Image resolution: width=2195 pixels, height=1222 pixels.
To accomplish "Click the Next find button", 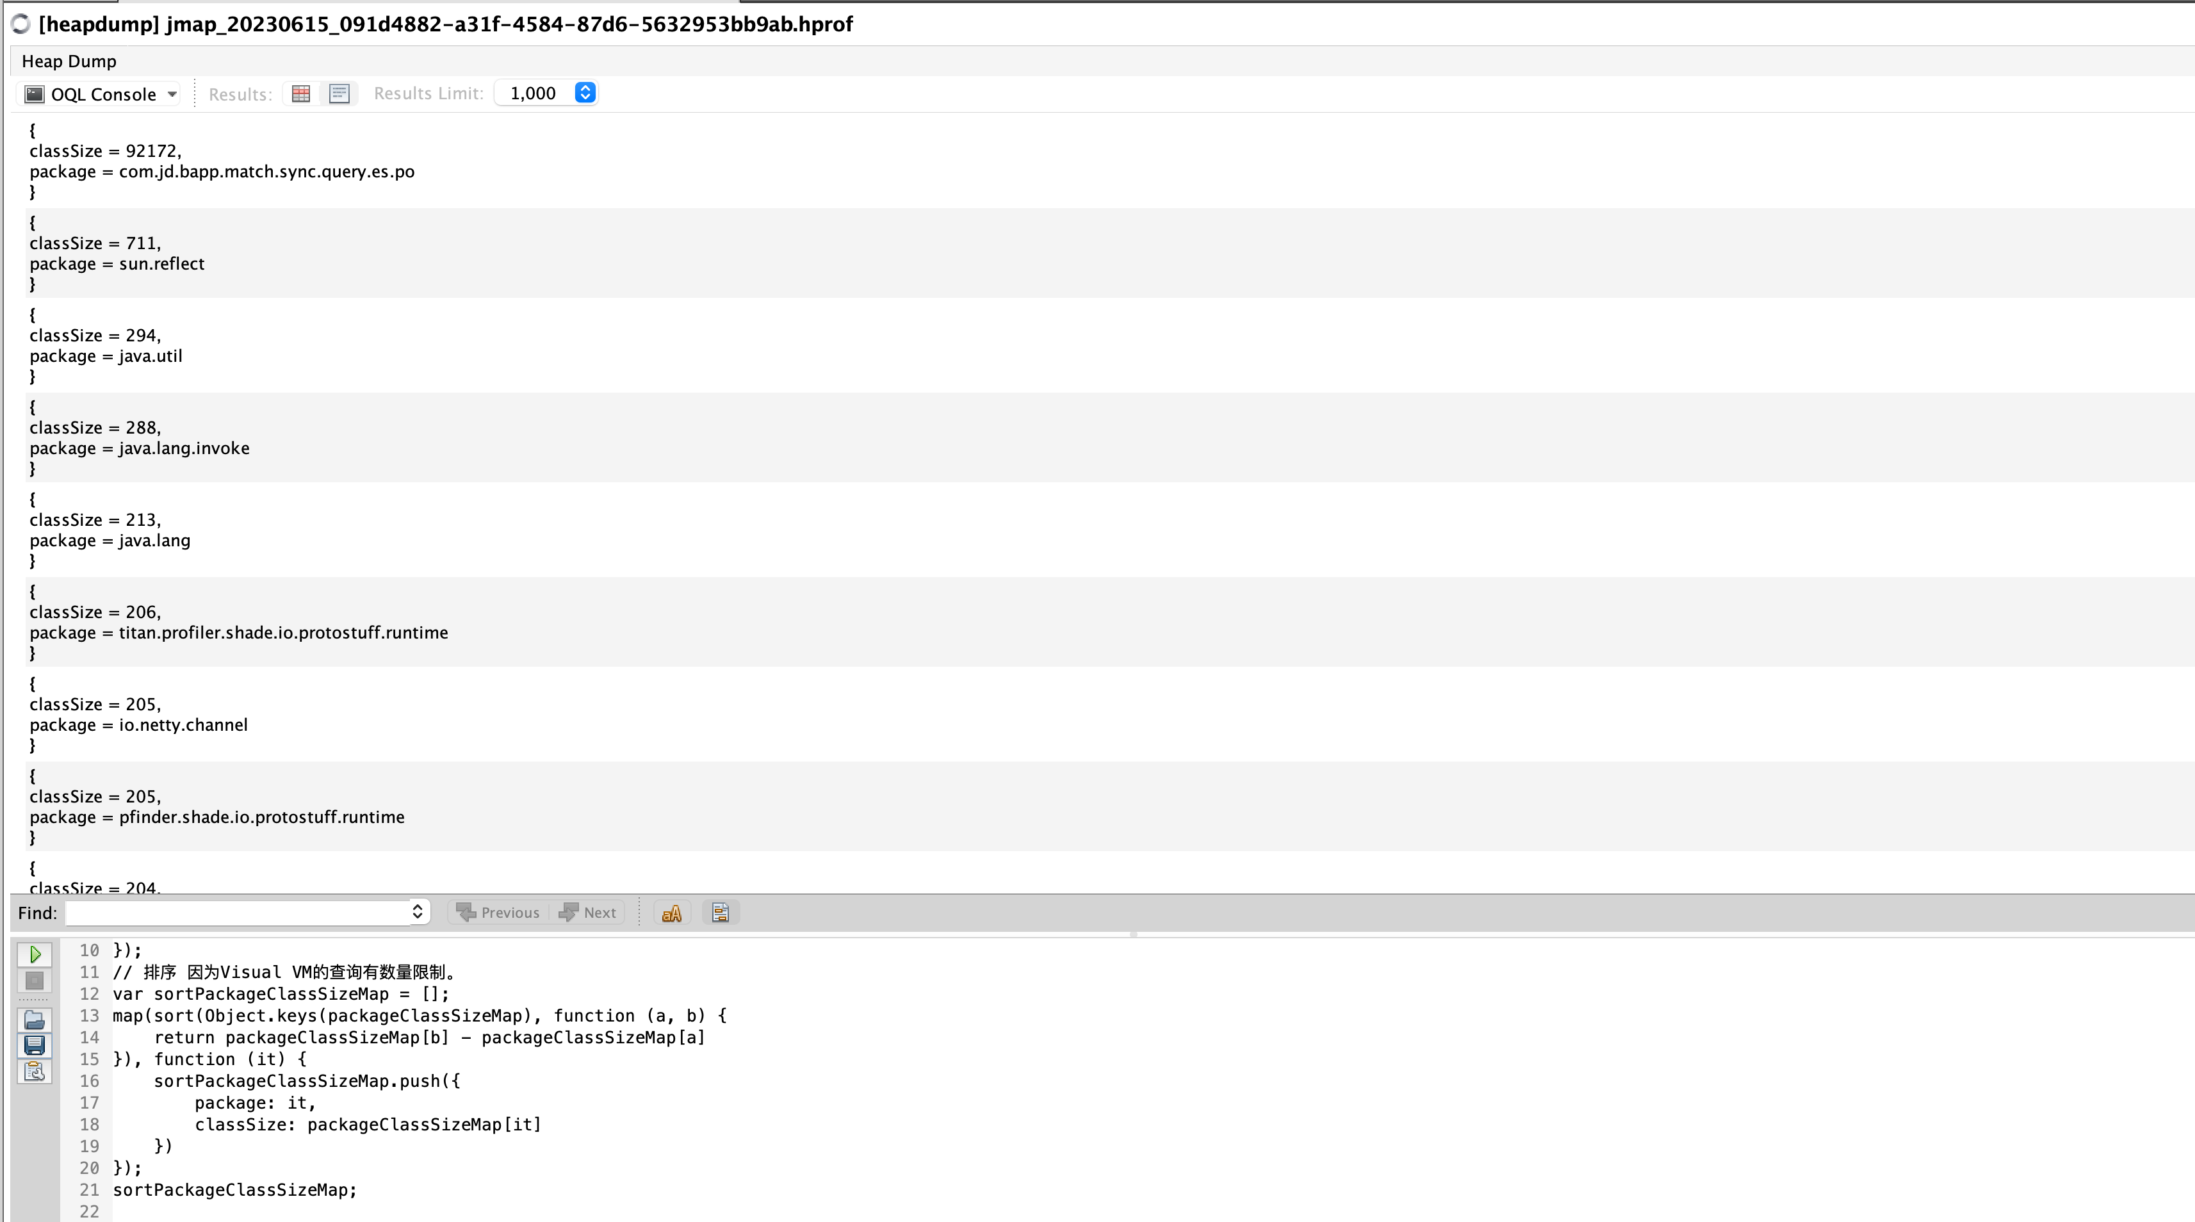I will [588, 913].
